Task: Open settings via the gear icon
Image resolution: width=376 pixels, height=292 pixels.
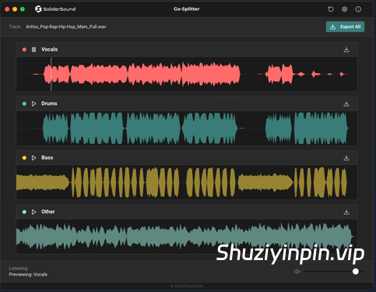Action: pos(344,9)
